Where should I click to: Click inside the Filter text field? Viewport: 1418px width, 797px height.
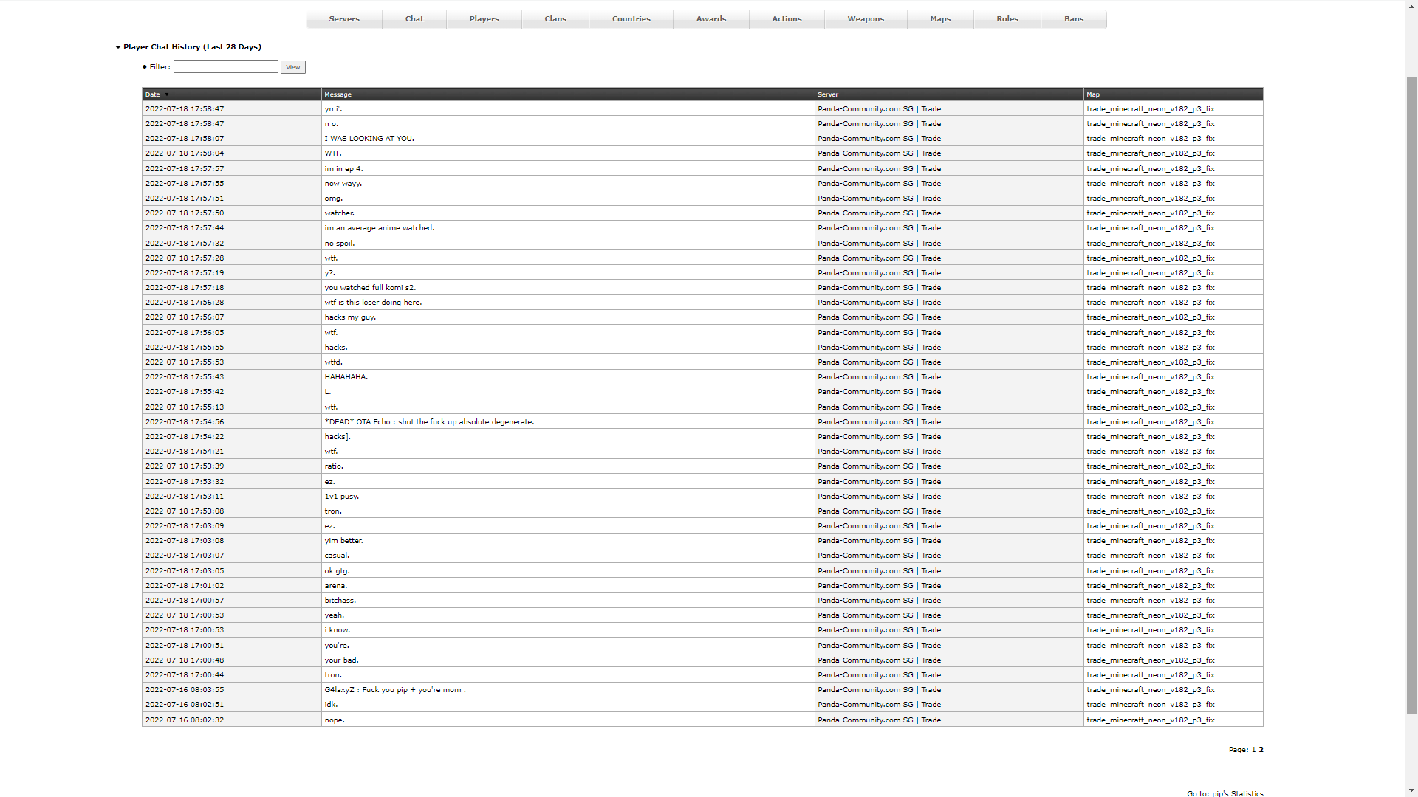point(225,66)
